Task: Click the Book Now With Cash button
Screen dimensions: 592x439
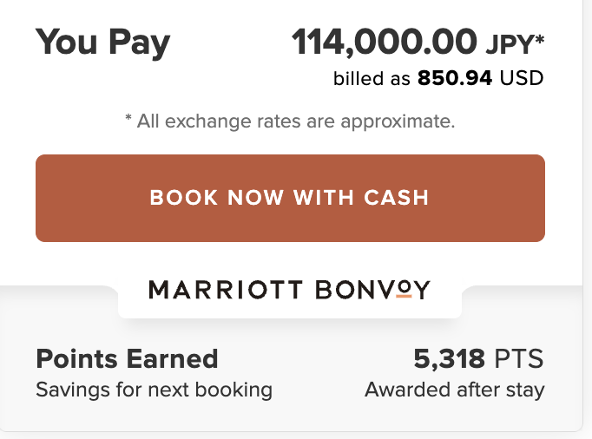Action: point(290,198)
